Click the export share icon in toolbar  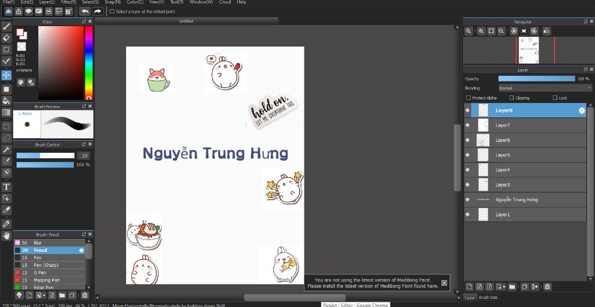click(19, 12)
